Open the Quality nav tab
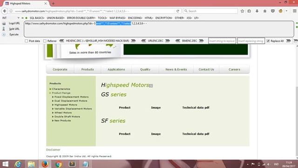 click(145, 70)
